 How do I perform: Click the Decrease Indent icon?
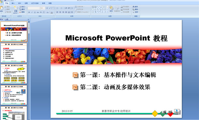point(66,8)
